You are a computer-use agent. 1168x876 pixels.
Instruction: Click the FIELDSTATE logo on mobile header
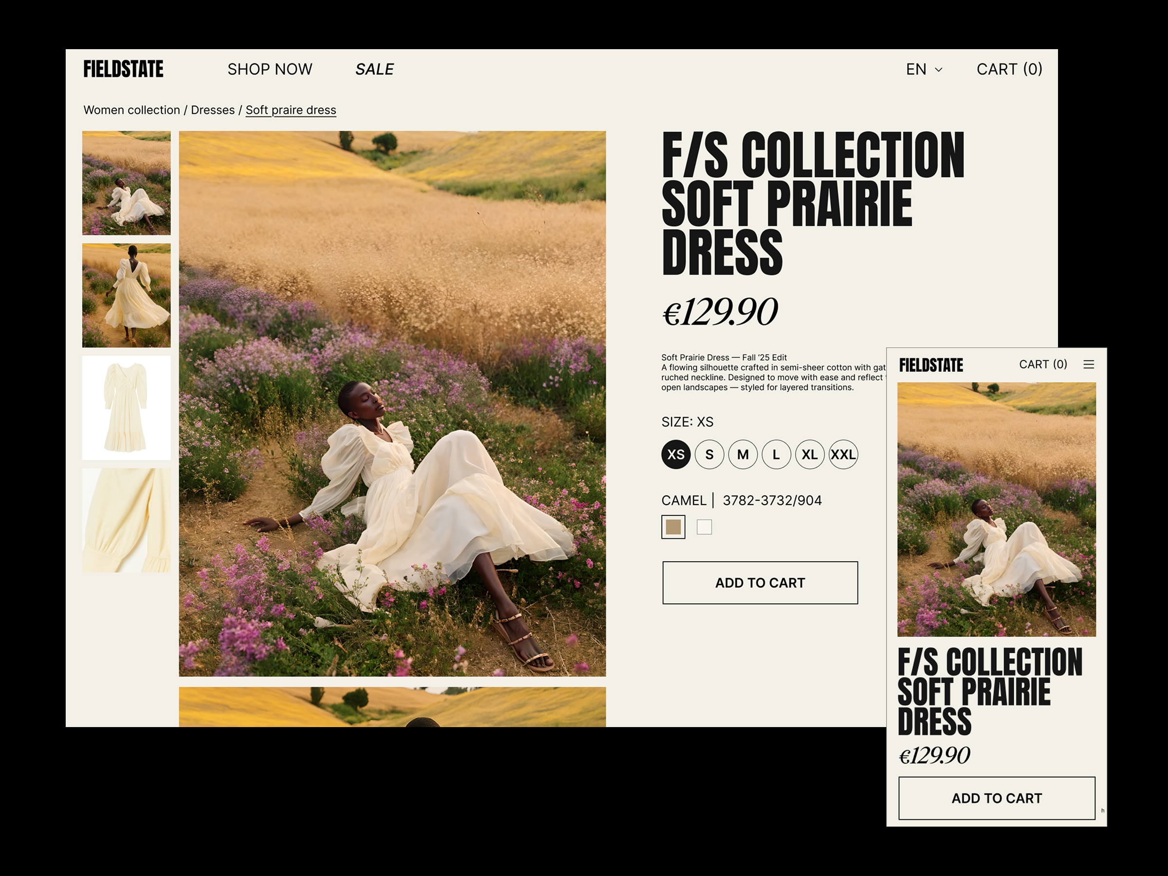pyautogui.click(x=931, y=365)
